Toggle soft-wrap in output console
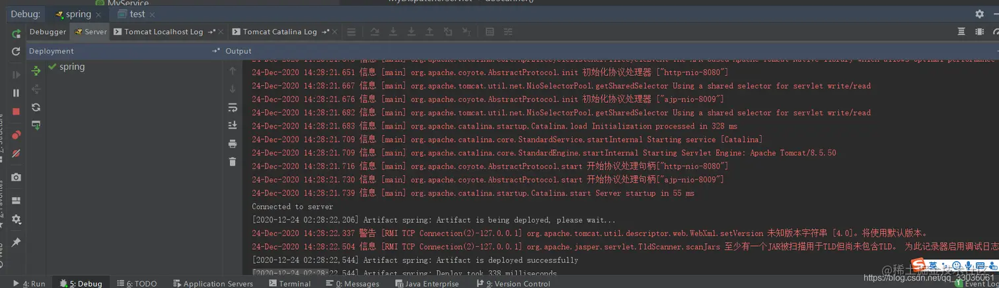 [x=233, y=107]
